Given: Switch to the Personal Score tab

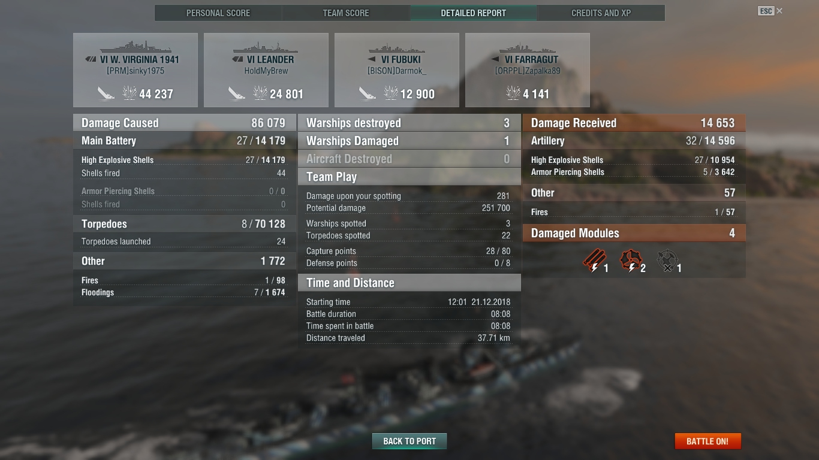Looking at the screenshot, I should (x=218, y=13).
